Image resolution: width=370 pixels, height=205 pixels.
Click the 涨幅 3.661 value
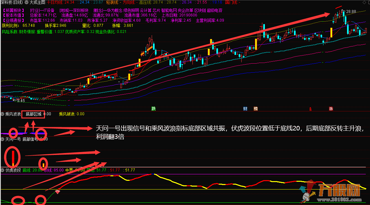tap(123, 26)
